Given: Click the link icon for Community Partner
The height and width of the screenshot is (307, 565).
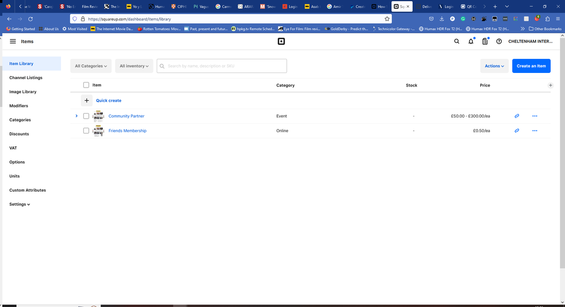Looking at the screenshot, I should pos(516,116).
